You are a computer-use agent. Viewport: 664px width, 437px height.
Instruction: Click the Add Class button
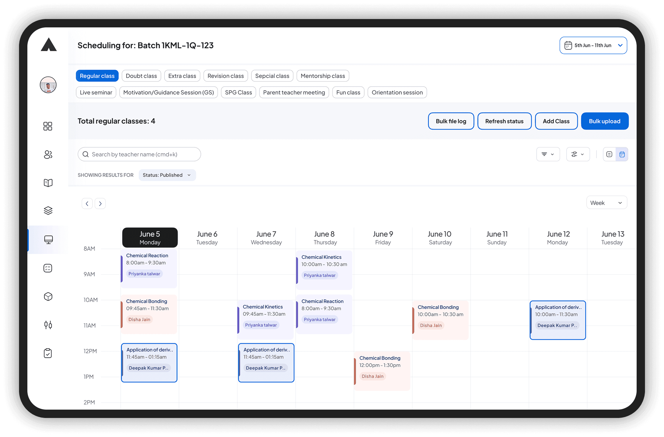pyautogui.click(x=556, y=121)
